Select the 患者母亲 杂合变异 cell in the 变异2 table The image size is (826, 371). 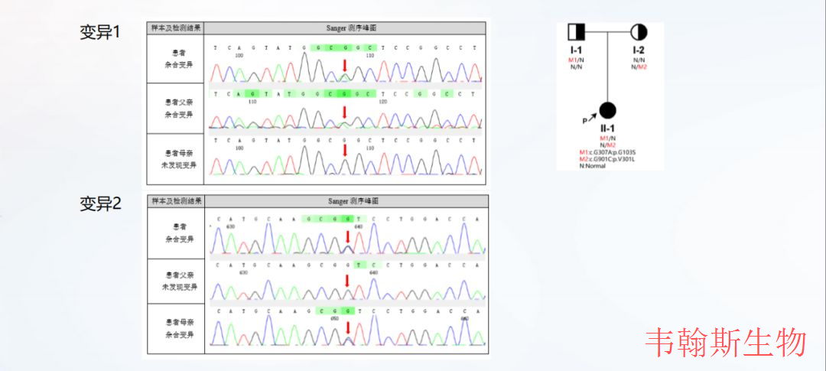coord(175,328)
